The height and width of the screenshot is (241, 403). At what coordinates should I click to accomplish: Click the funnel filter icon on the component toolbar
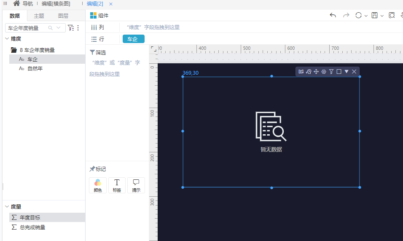pyautogui.click(x=331, y=71)
